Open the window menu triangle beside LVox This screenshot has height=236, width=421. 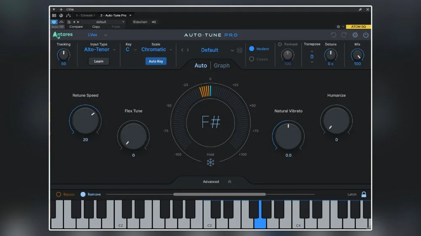point(54,9)
